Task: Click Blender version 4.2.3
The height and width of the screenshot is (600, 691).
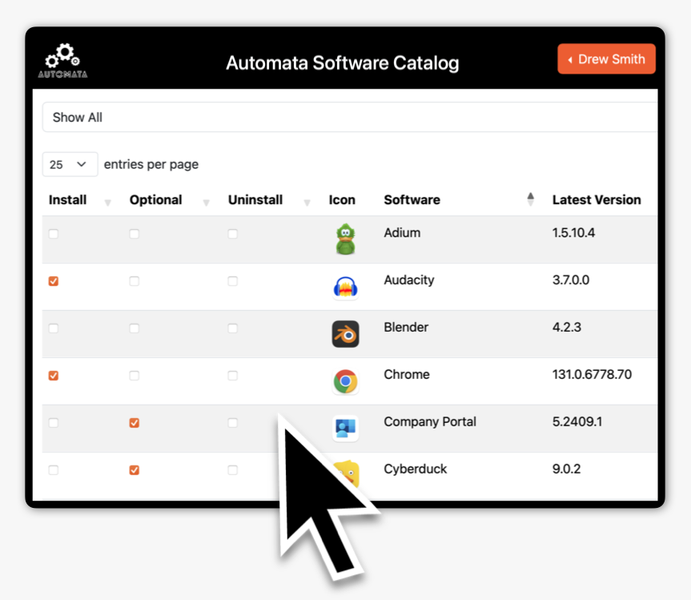Action: coord(567,327)
